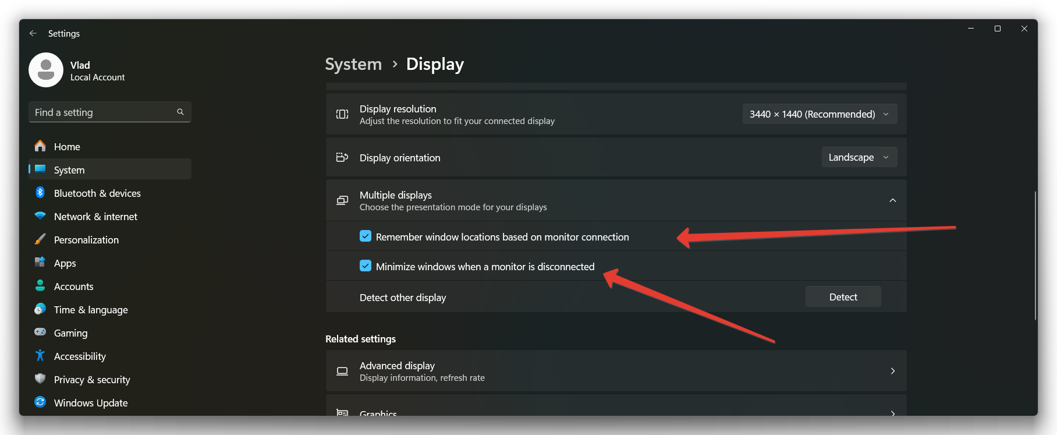Click the vertical scrollbar on the right

click(1035, 255)
